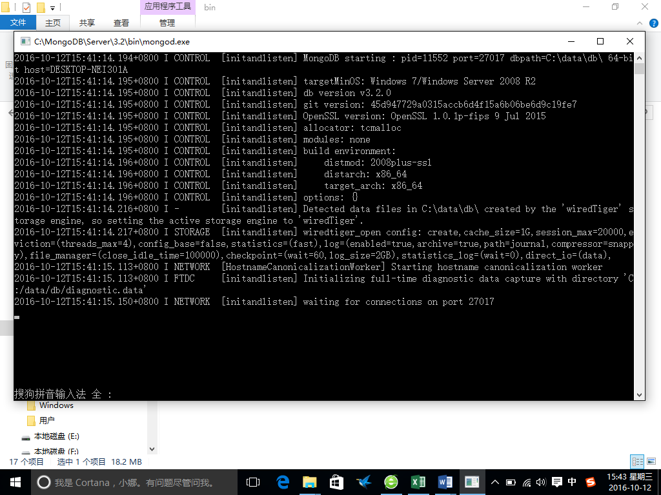This screenshot has height=495, width=661.
Task: Open the 管理 ribbon tab
Action: click(x=167, y=23)
